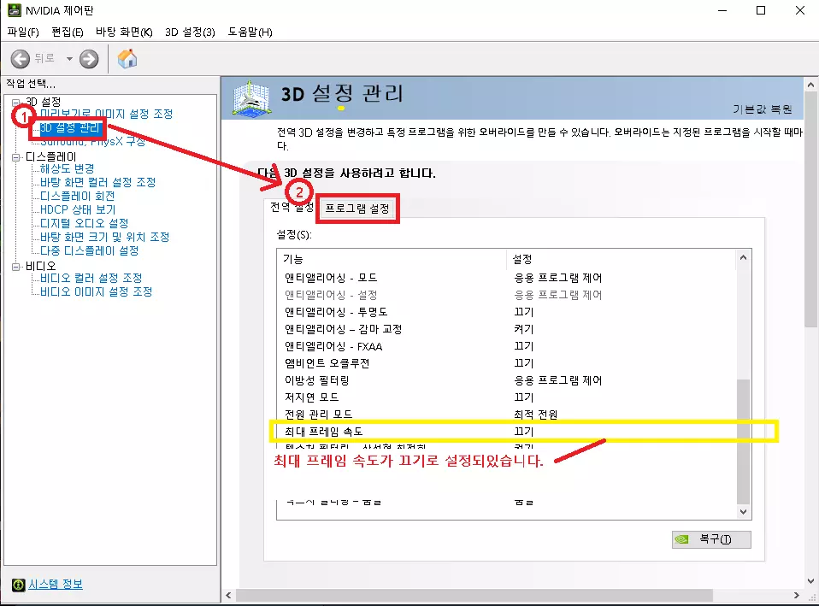
Task: Open 디스플레이 회전 tree item
Action: click(77, 196)
